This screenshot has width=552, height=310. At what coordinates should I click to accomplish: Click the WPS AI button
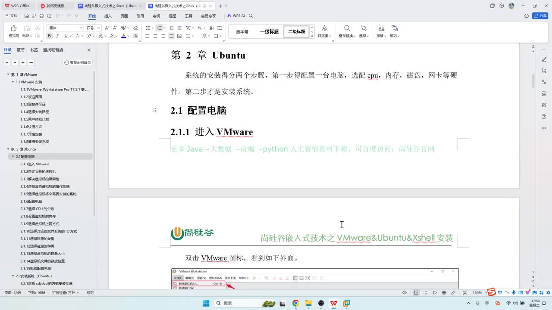tap(236, 16)
